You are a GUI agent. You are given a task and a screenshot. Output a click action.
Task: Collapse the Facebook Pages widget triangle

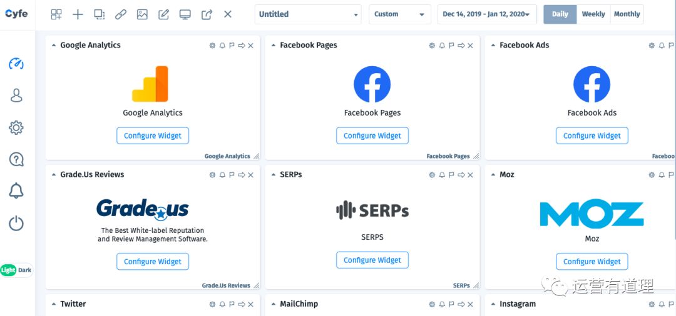click(x=274, y=45)
